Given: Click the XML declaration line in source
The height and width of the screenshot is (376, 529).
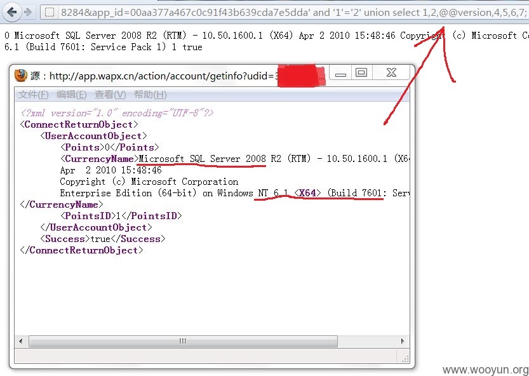Looking at the screenshot, I should pos(117,113).
